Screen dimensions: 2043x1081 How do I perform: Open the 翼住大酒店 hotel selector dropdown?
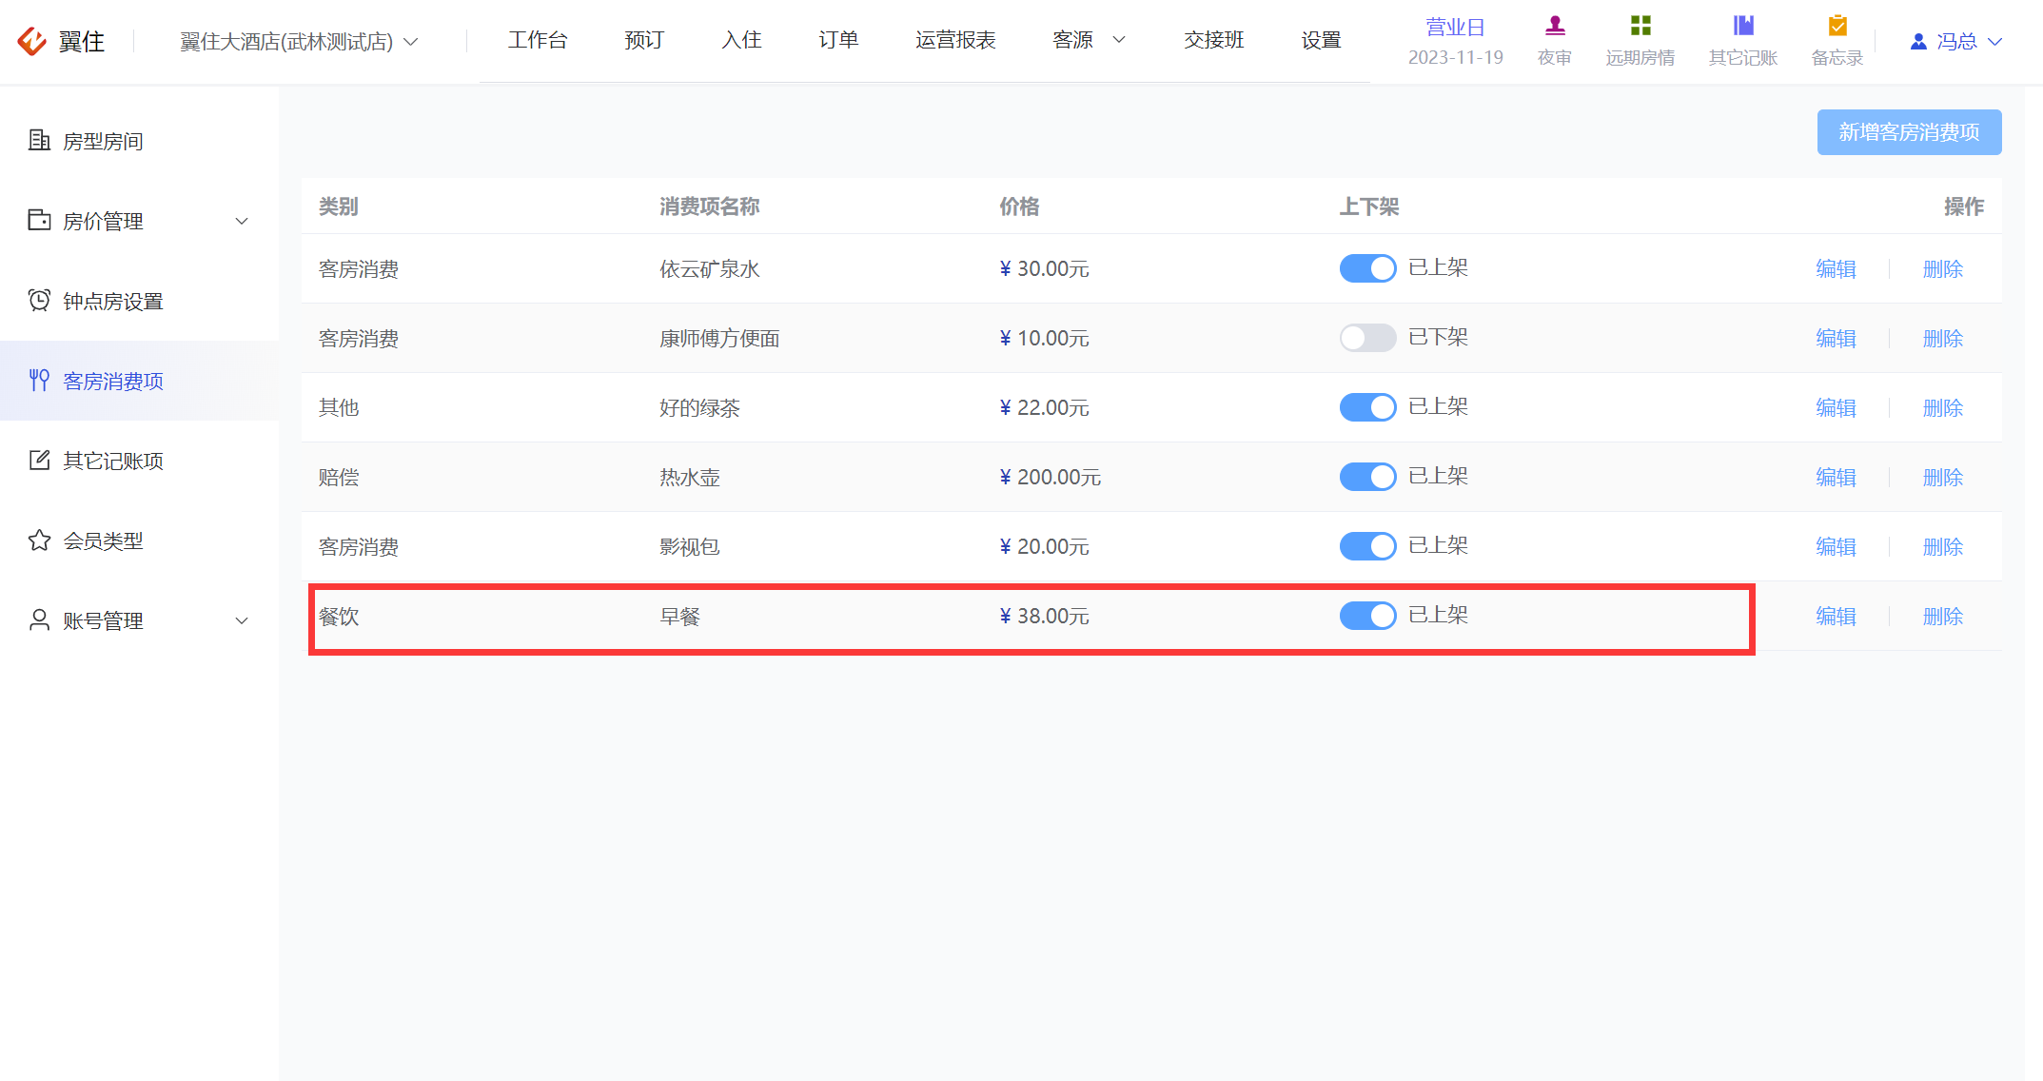click(299, 41)
